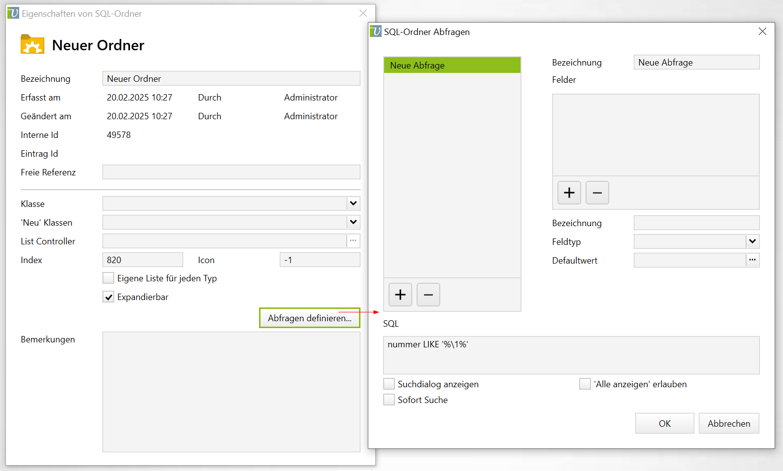Remove a field in Felder panel

pyautogui.click(x=597, y=193)
